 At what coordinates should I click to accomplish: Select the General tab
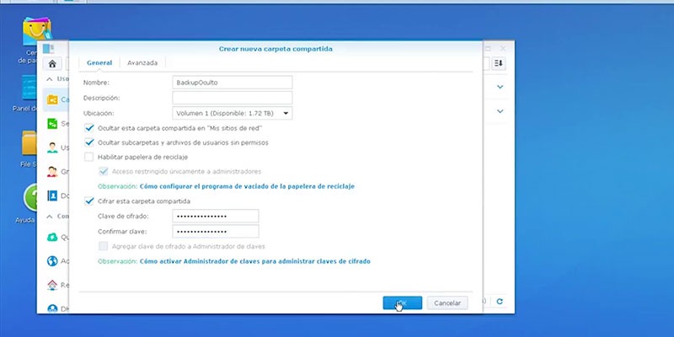click(x=99, y=62)
